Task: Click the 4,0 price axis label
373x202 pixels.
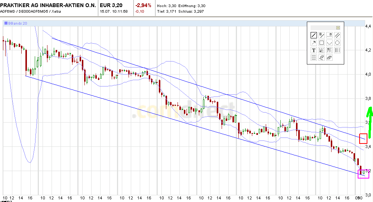Action: click(x=368, y=75)
